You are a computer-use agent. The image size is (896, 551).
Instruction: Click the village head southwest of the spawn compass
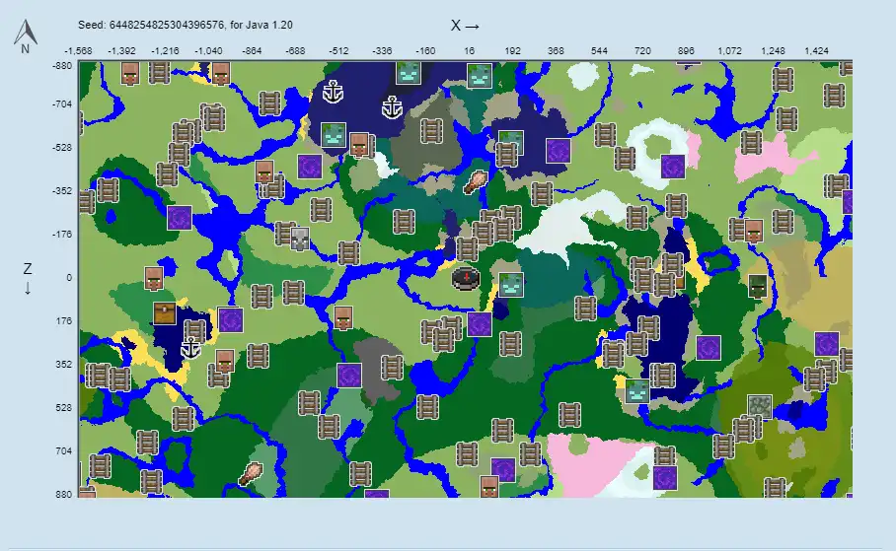pos(342,318)
